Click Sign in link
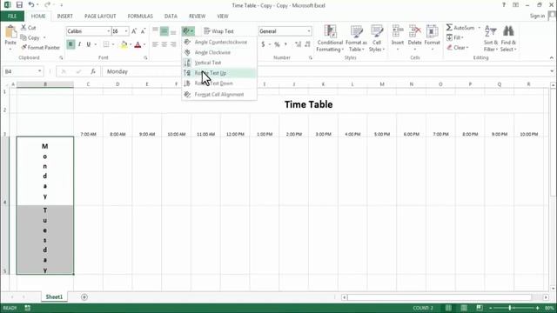The image size is (557, 313). coord(537,16)
